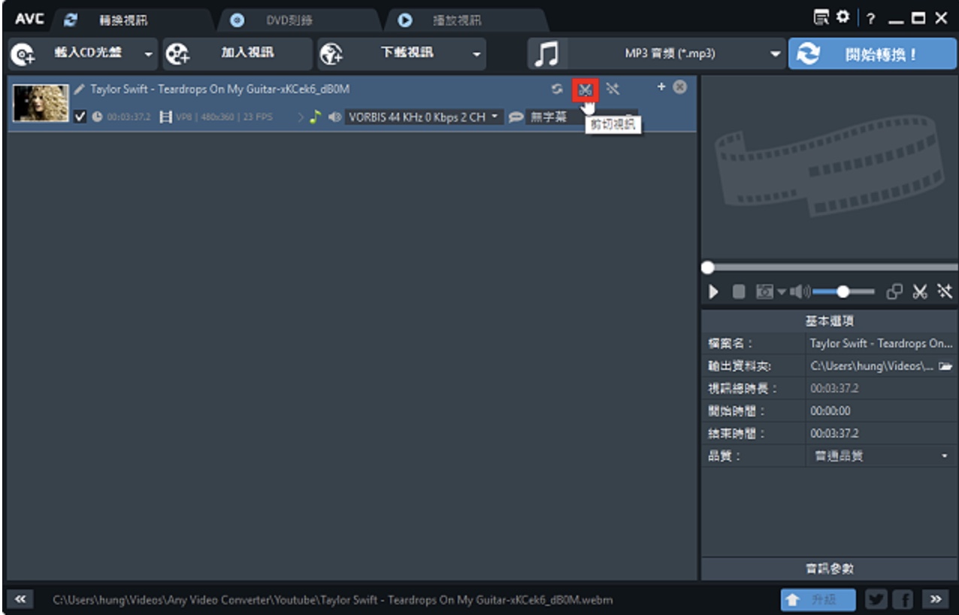This screenshot has height=615, width=959.
Task: Click the scissors icon under the preview
Action: (x=920, y=292)
